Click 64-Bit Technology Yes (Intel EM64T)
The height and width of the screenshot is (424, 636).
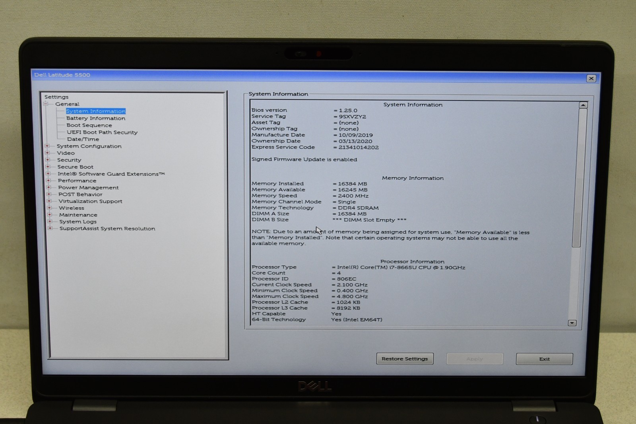click(357, 320)
